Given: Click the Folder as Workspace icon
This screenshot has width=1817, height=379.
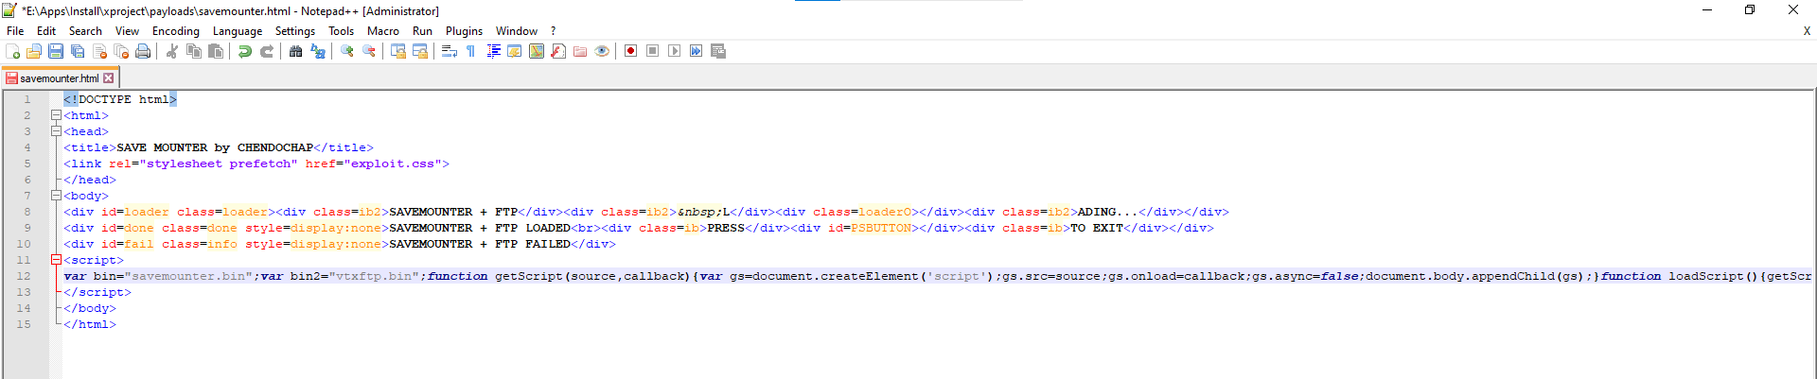Looking at the screenshot, I should 580,51.
